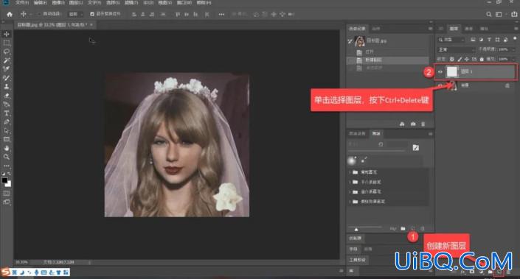Open the layer kind filter dropdown
Viewport: 520px width, 279px height.
[451, 40]
